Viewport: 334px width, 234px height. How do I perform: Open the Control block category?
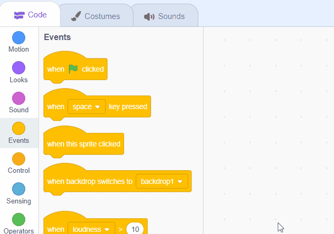point(18,159)
